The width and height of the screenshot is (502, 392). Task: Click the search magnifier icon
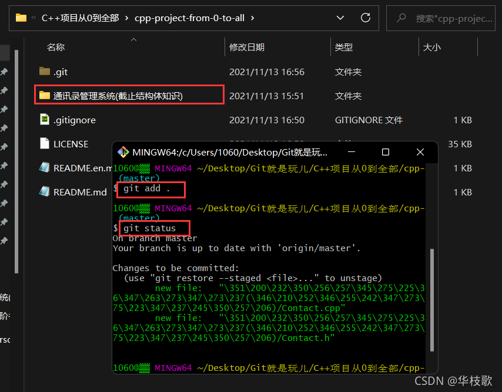point(401,18)
